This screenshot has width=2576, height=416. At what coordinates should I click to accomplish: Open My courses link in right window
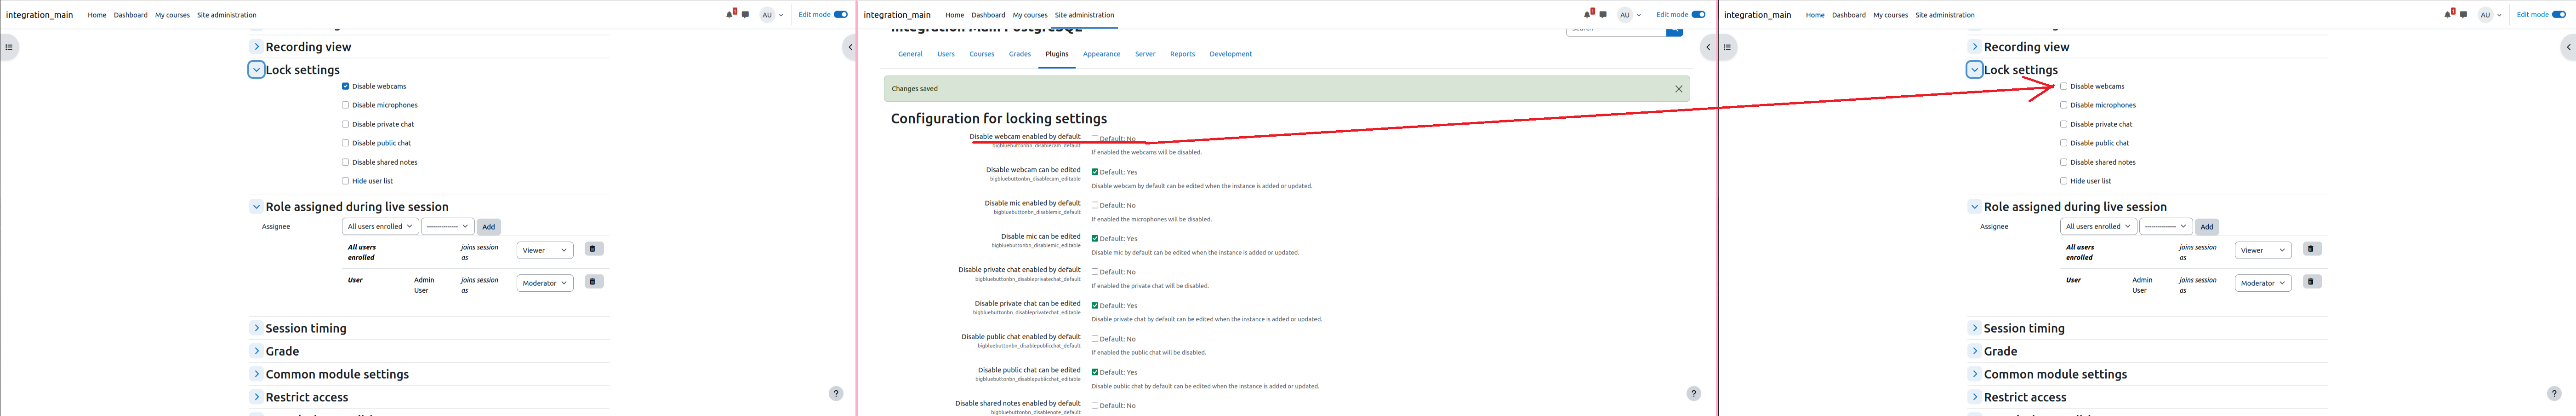1891,15
